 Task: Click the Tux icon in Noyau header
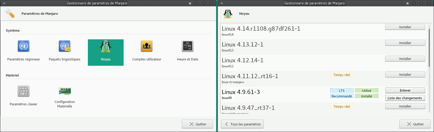[x=228, y=13]
